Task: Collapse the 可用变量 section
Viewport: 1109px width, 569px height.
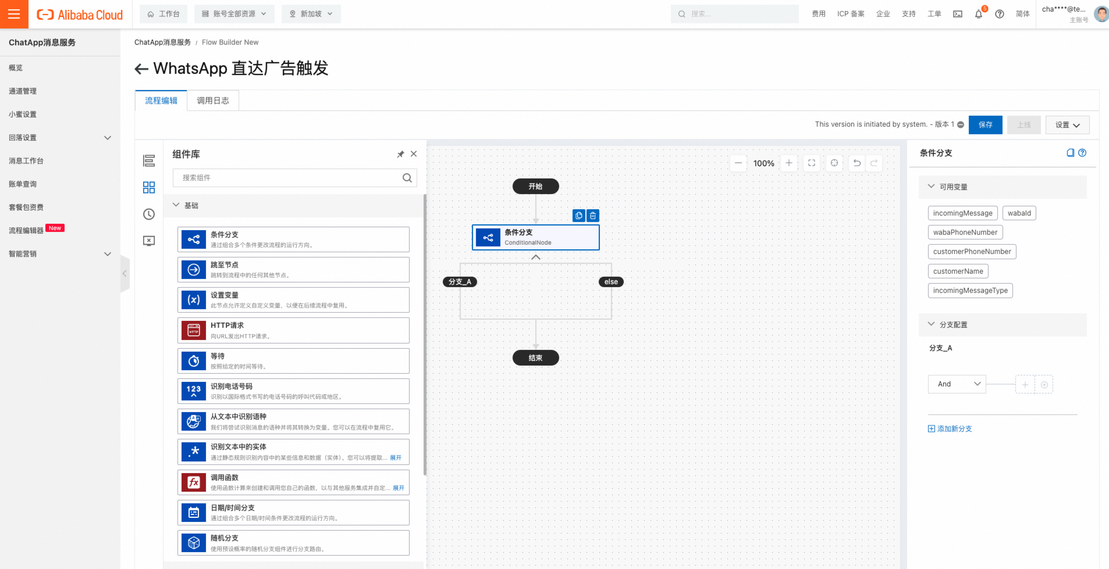Action: coord(932,187)
